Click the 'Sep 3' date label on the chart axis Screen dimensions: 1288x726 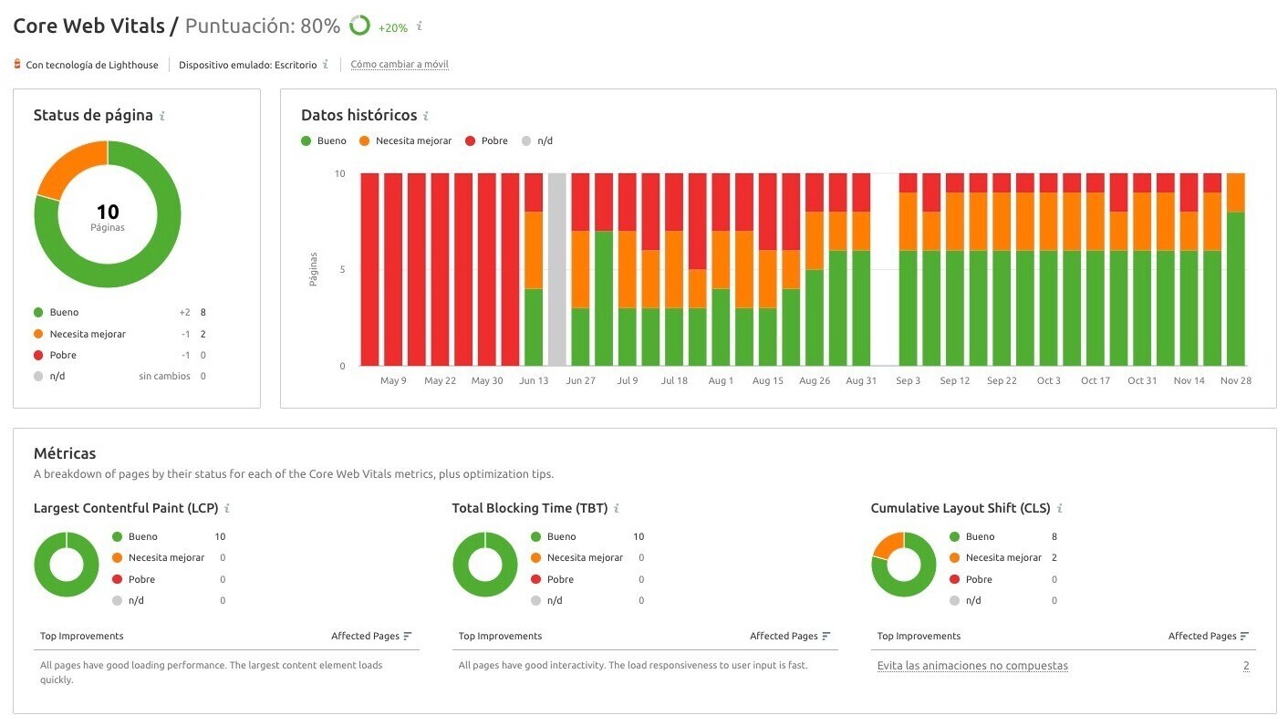coord(908,380)
